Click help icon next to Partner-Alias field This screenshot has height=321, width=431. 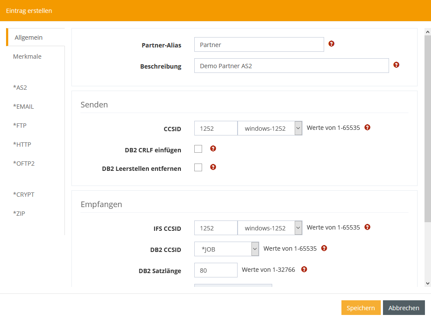point(331,44)
